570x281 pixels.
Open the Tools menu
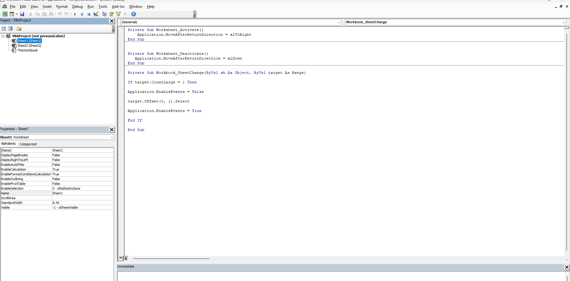(103, 7)
